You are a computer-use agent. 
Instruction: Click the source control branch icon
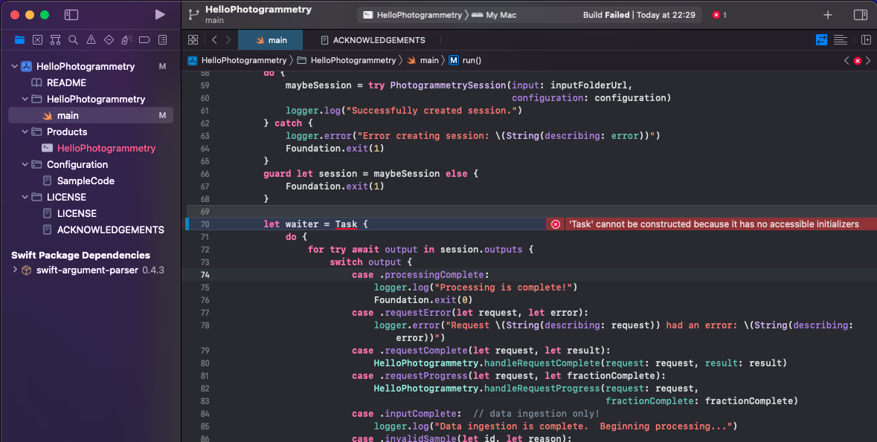[x=193, y=15]
